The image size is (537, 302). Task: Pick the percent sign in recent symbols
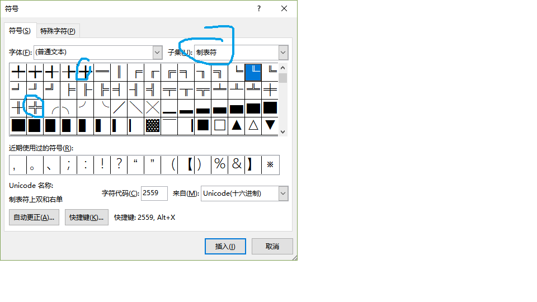219,164
